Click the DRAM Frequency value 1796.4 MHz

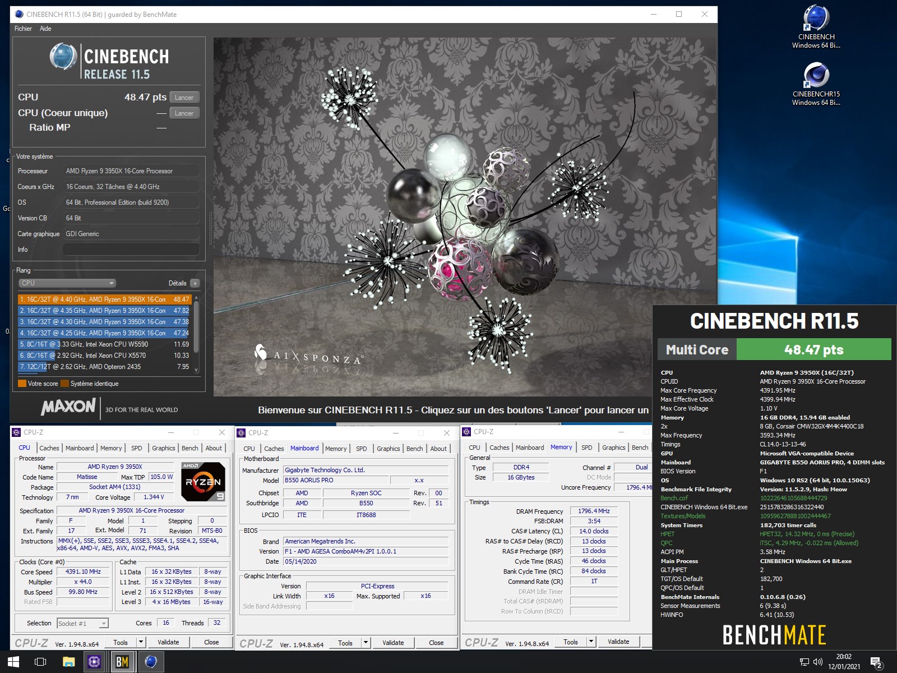click(594, 511)
